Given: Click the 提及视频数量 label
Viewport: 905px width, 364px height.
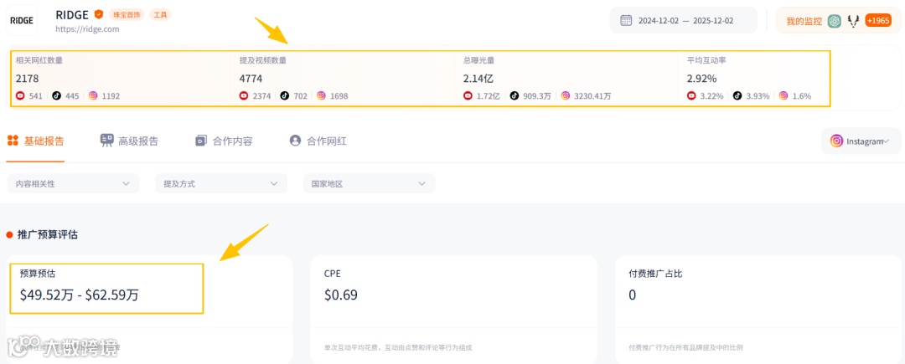Looking at the screenshot, I should click(262, 60).
